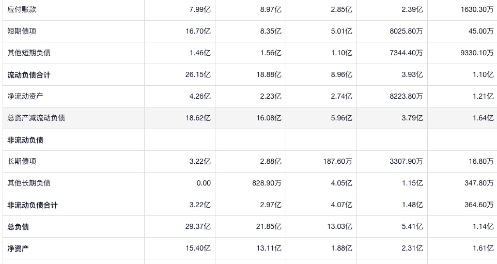This screenshot has height=264, width=497.
Task: Click the 其他短期负债 row label
Action: (29, 53)
